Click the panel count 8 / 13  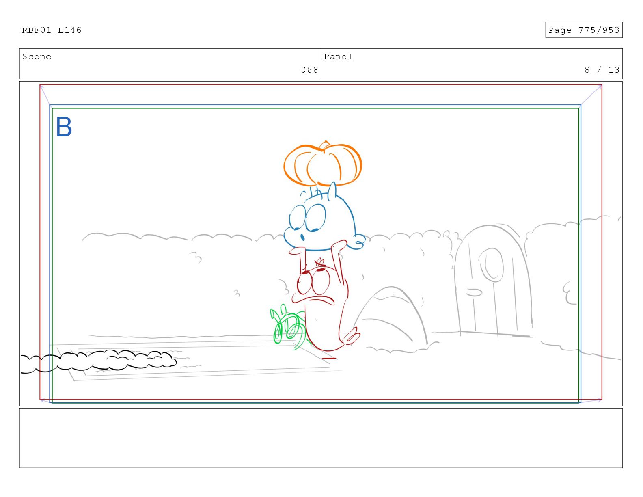(602, 70)
